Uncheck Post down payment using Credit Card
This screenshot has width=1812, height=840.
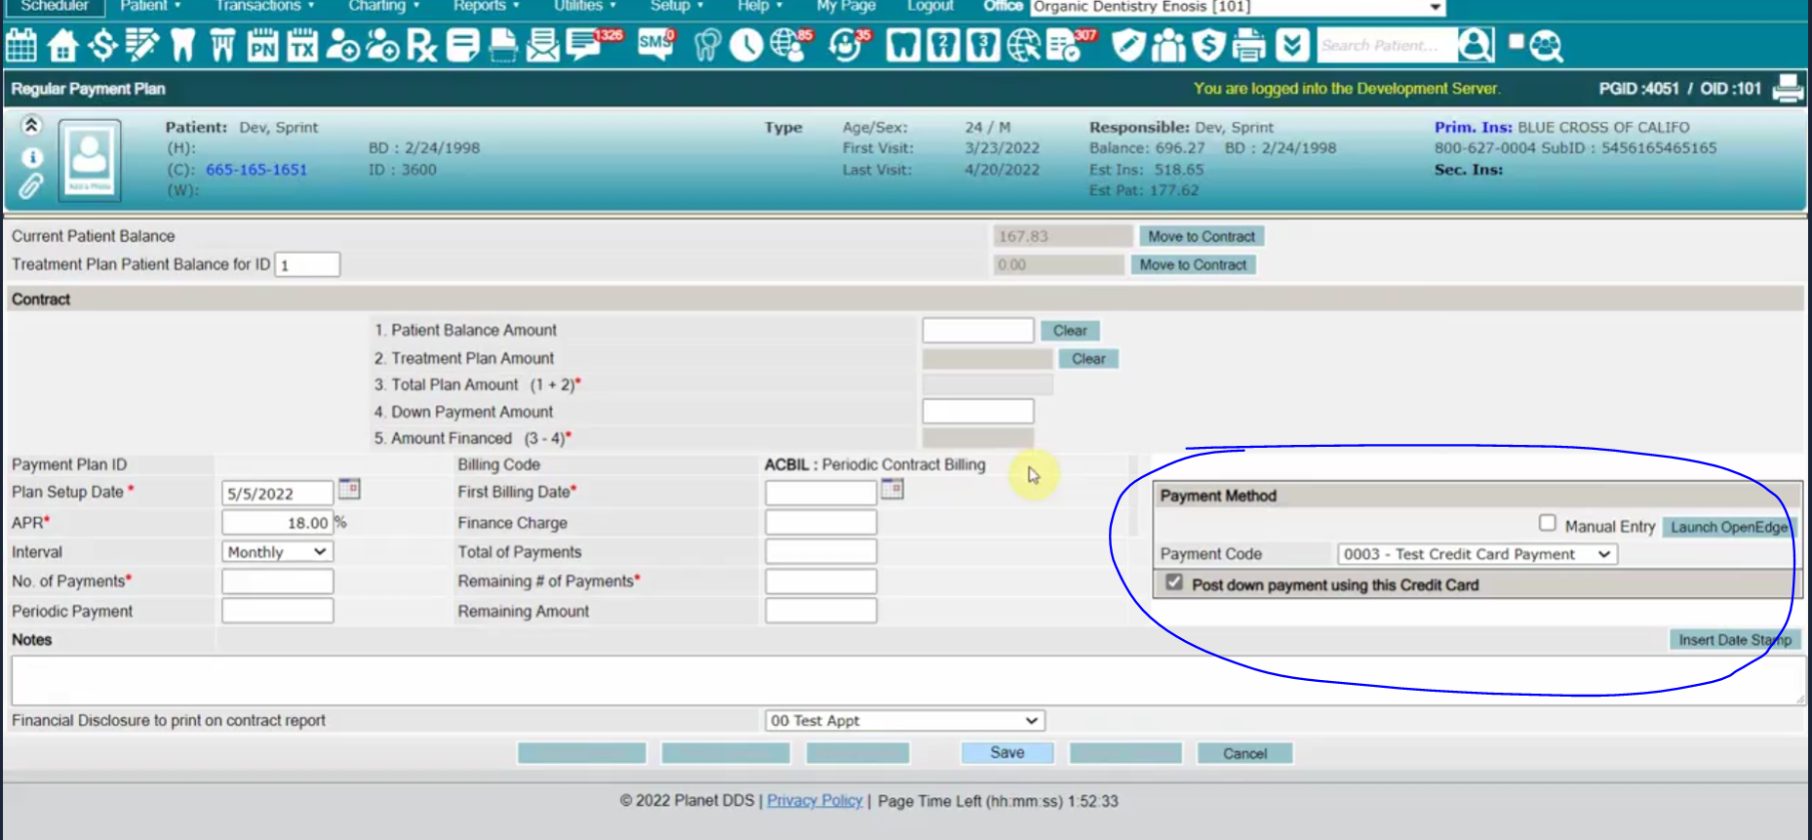point(1174,582)
